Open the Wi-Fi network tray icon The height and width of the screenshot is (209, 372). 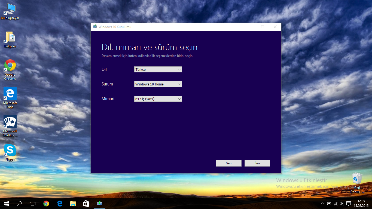click(x=336, y=204)
